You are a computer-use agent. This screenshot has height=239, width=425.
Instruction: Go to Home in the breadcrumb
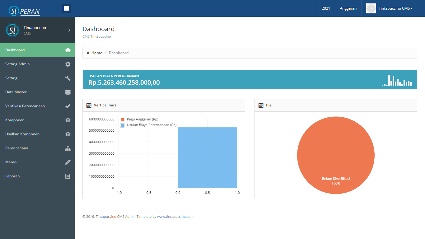coord(96,53)
